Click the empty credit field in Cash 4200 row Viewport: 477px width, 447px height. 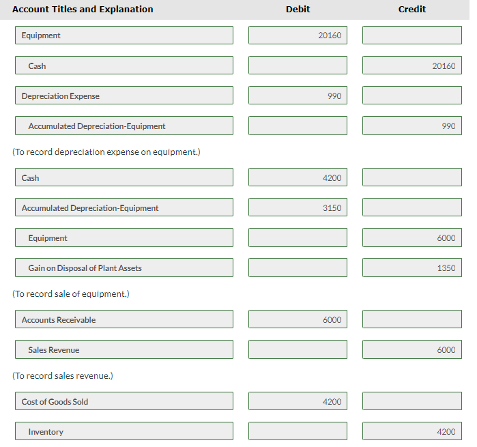coord(412,177)
